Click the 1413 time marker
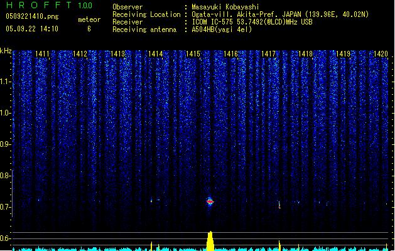The width and height of the screenshot is (395, 251). coord(117,54)
